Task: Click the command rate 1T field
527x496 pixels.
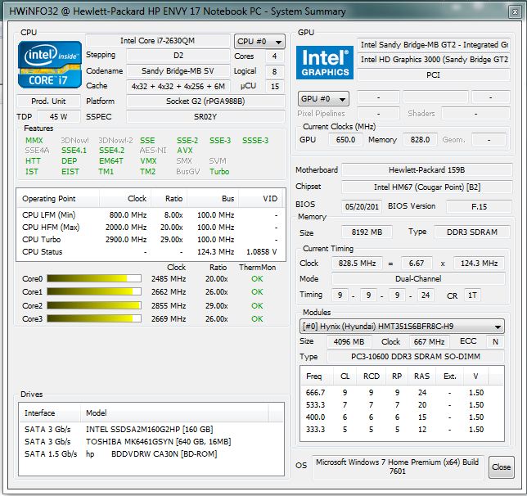Action: (472, 295)
